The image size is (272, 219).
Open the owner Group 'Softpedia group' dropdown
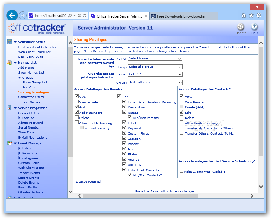click(155, 67)
